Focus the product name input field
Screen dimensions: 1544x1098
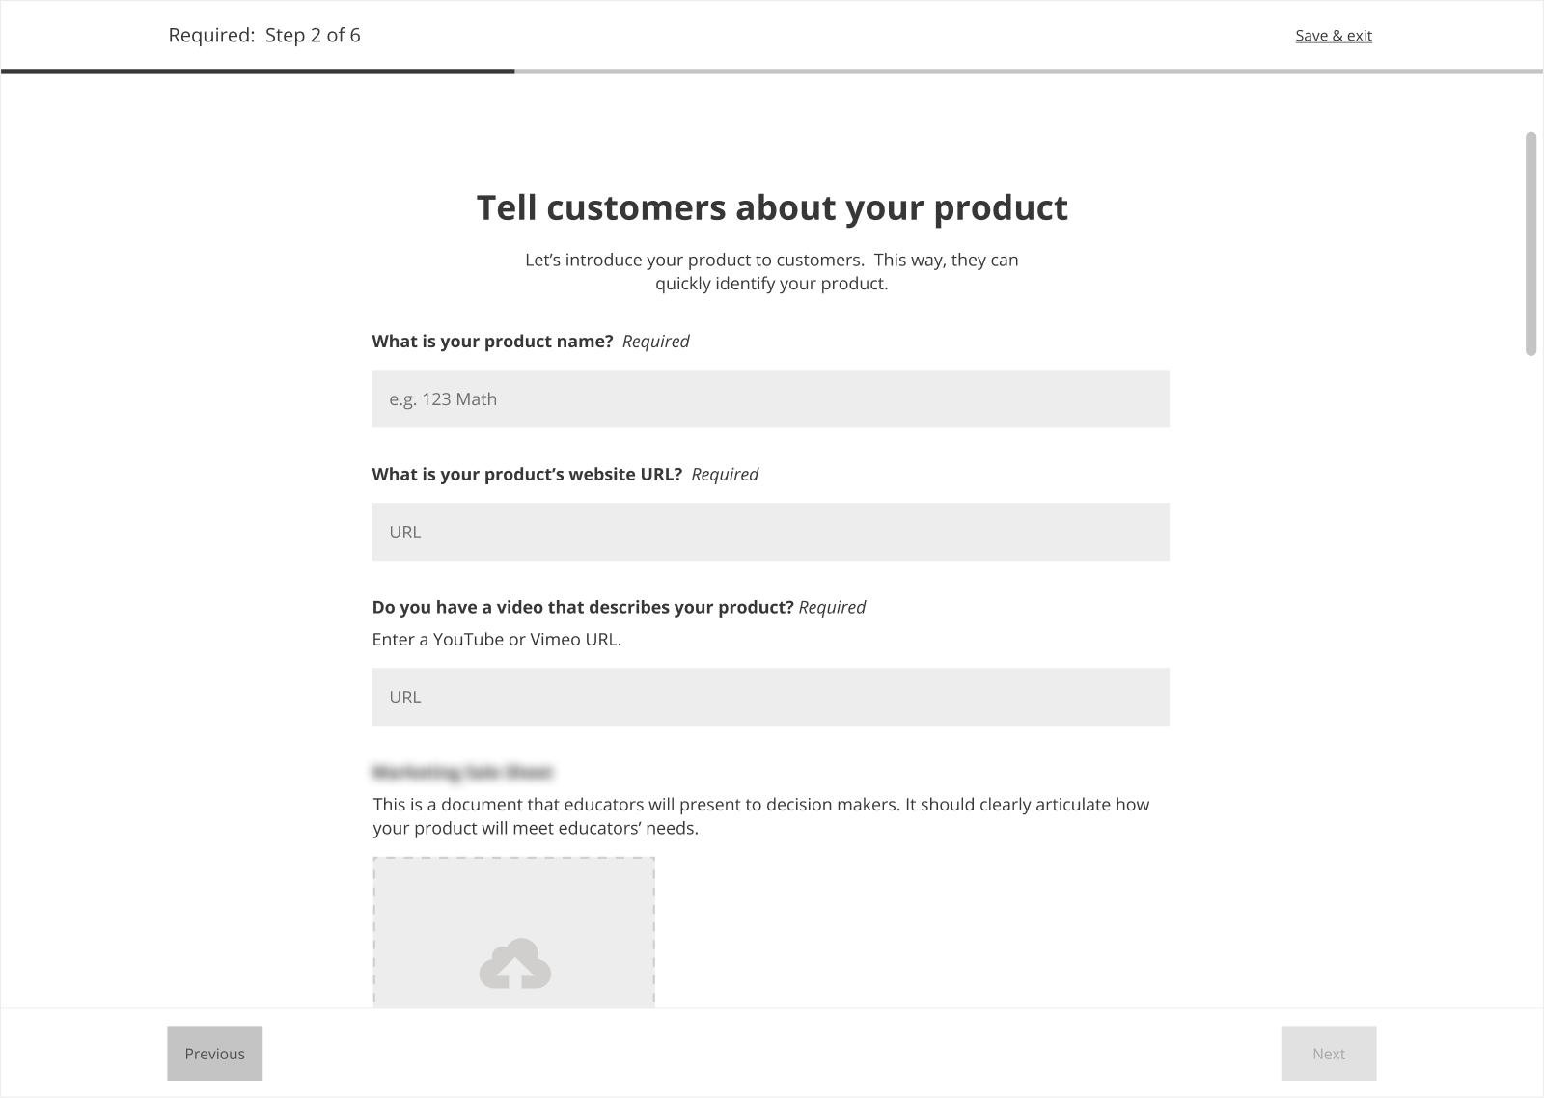coord(770,398)
